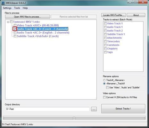Close the MKVcleaver window

[x=143, y=2]
